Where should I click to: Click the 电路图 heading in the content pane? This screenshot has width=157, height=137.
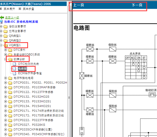pos(81,28)
